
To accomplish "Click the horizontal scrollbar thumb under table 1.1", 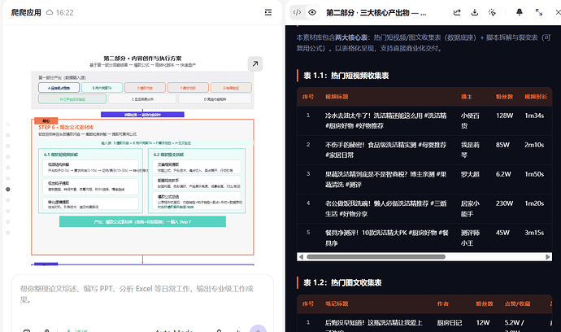I will (x=376, y=257).
